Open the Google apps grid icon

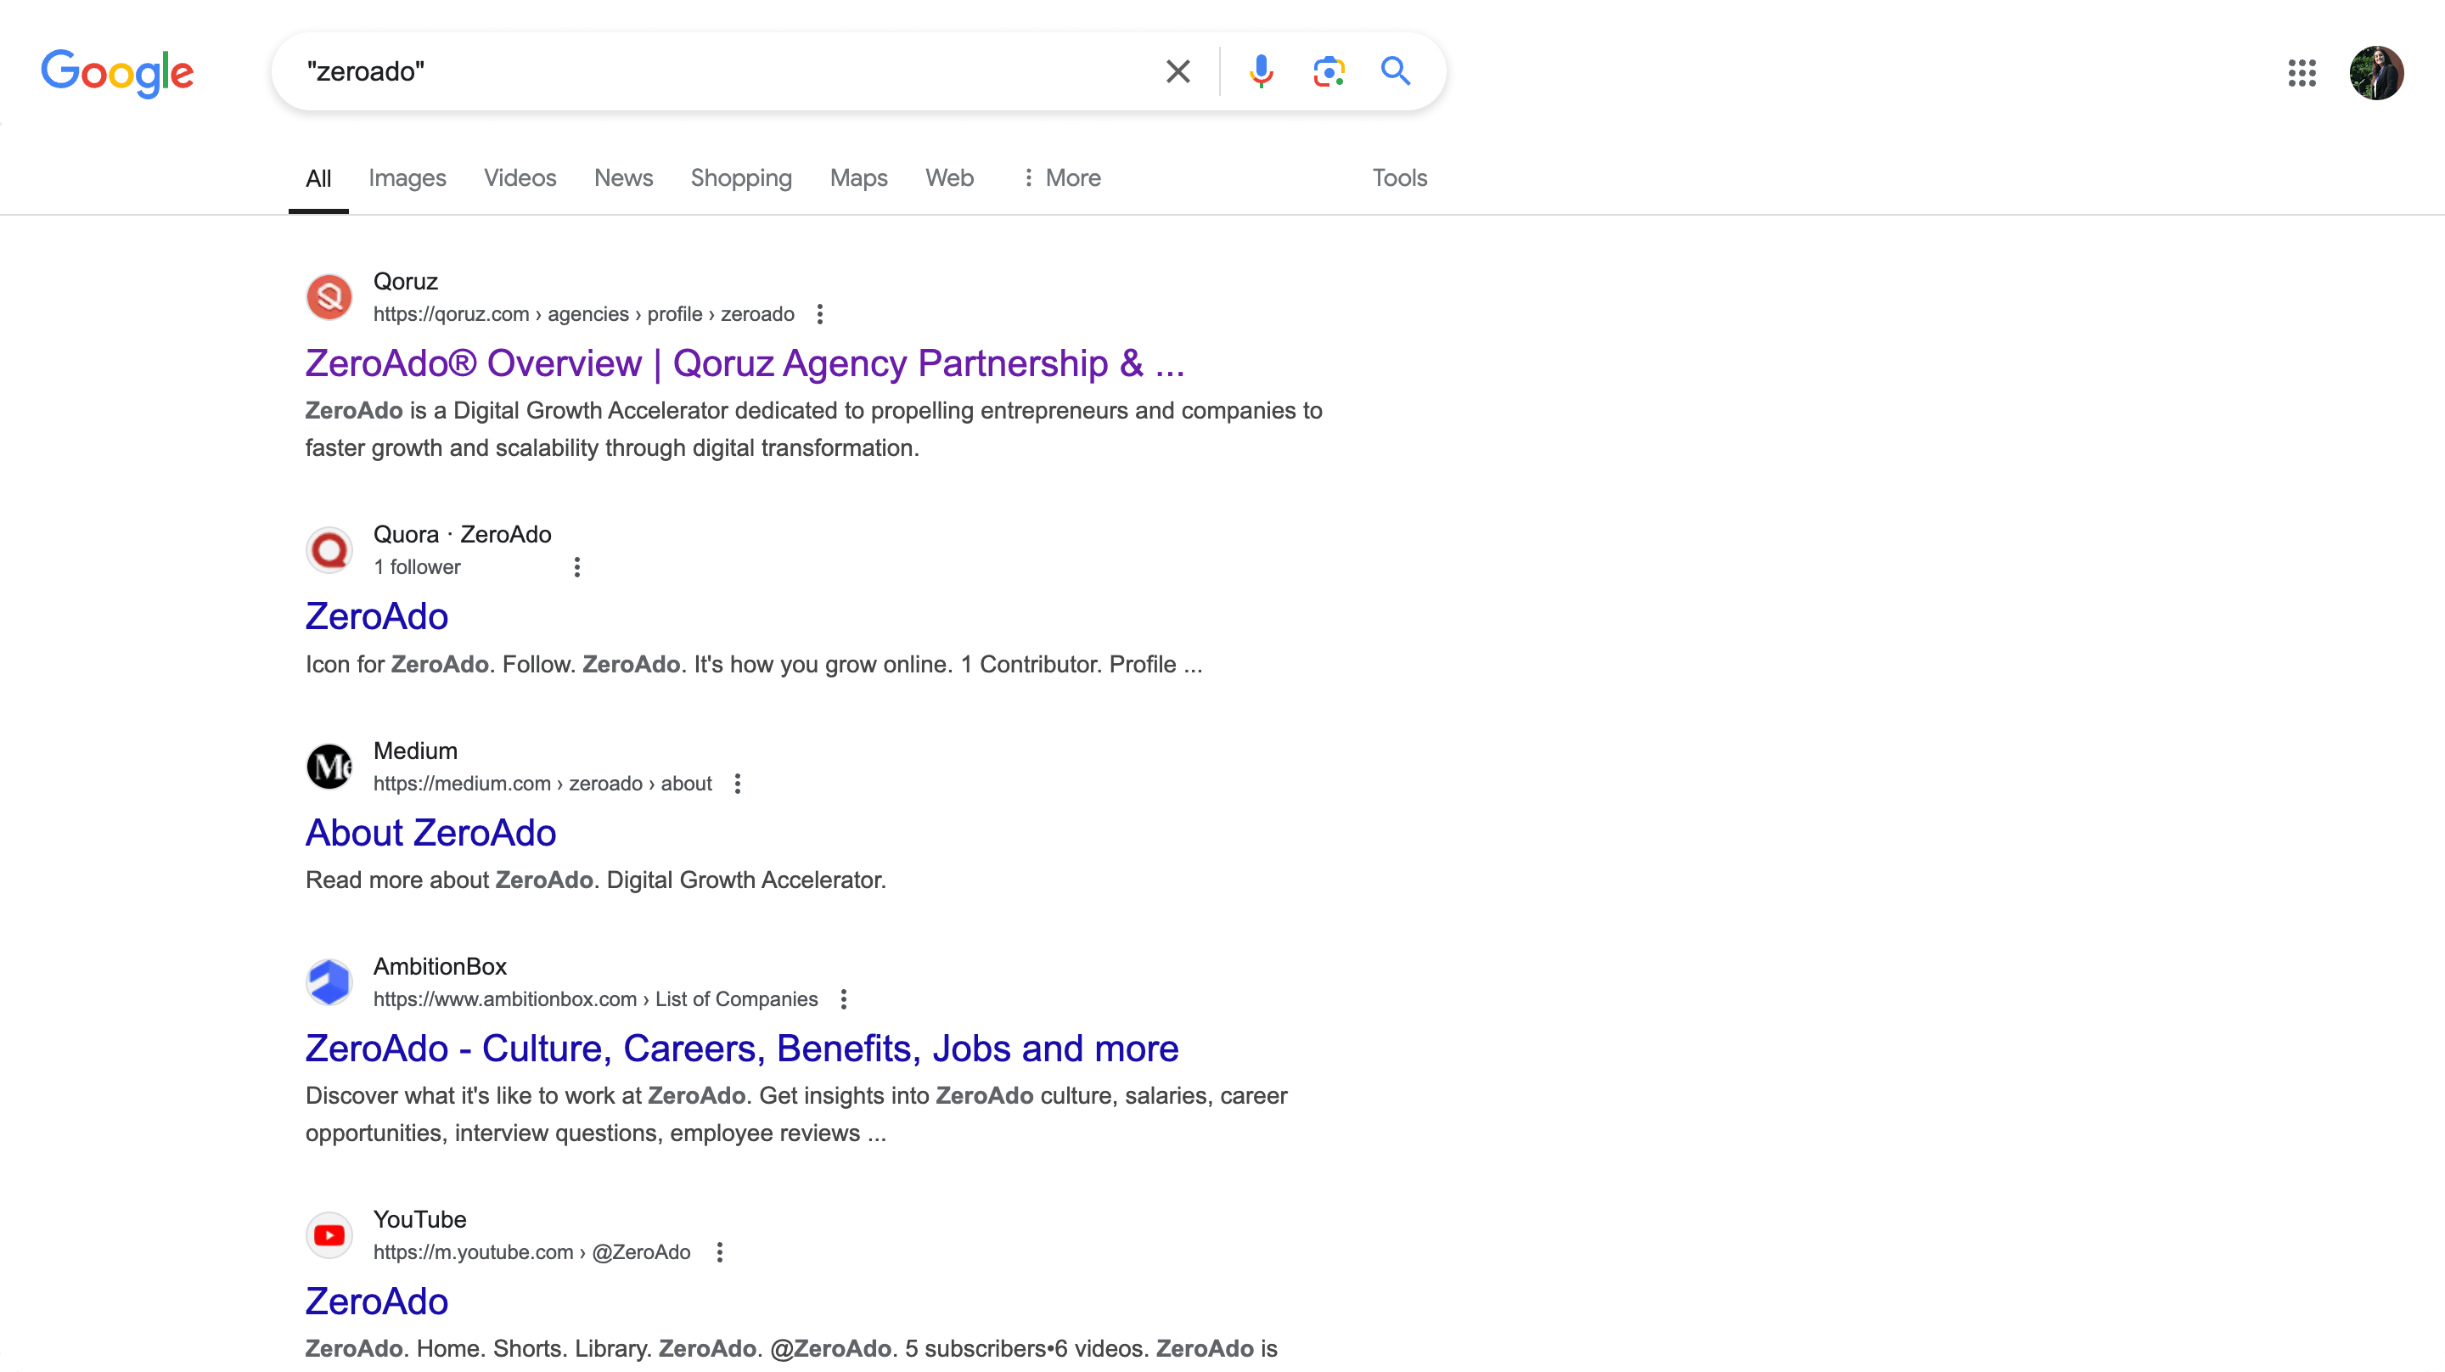click(x=2302, y=73)
